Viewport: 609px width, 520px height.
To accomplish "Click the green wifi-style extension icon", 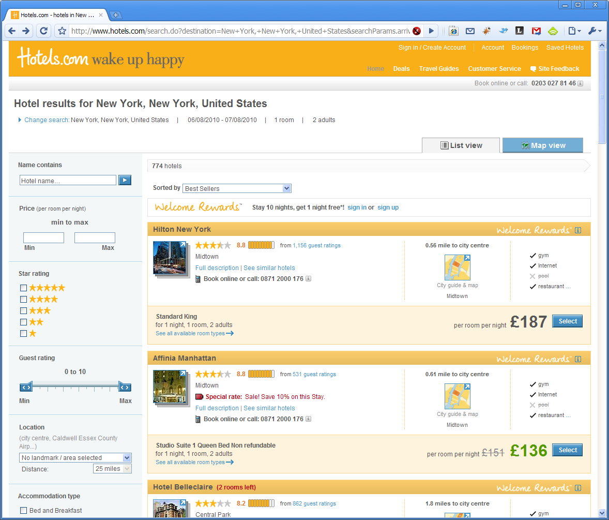I will pyautogui.click(x=553, y=31).
